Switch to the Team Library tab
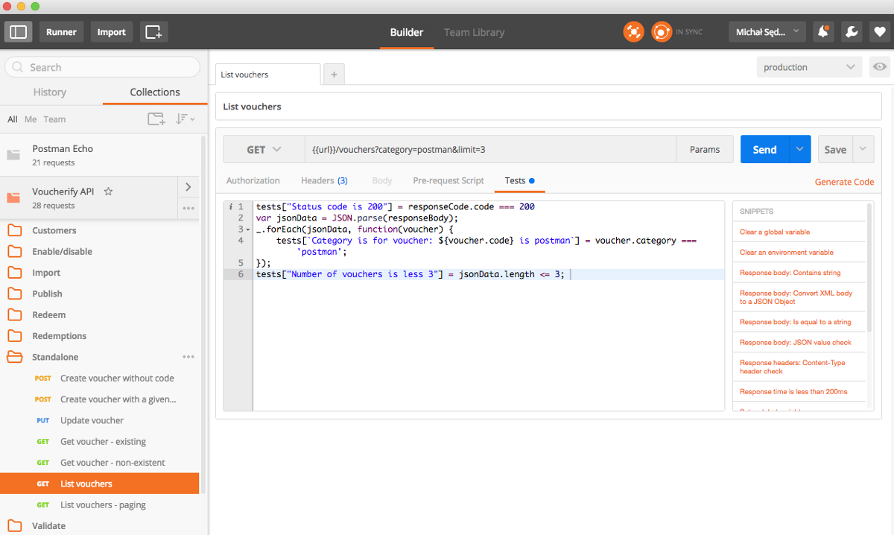This screenshot has height=535, width=894. pyautogui.click(x=475, y=32)
